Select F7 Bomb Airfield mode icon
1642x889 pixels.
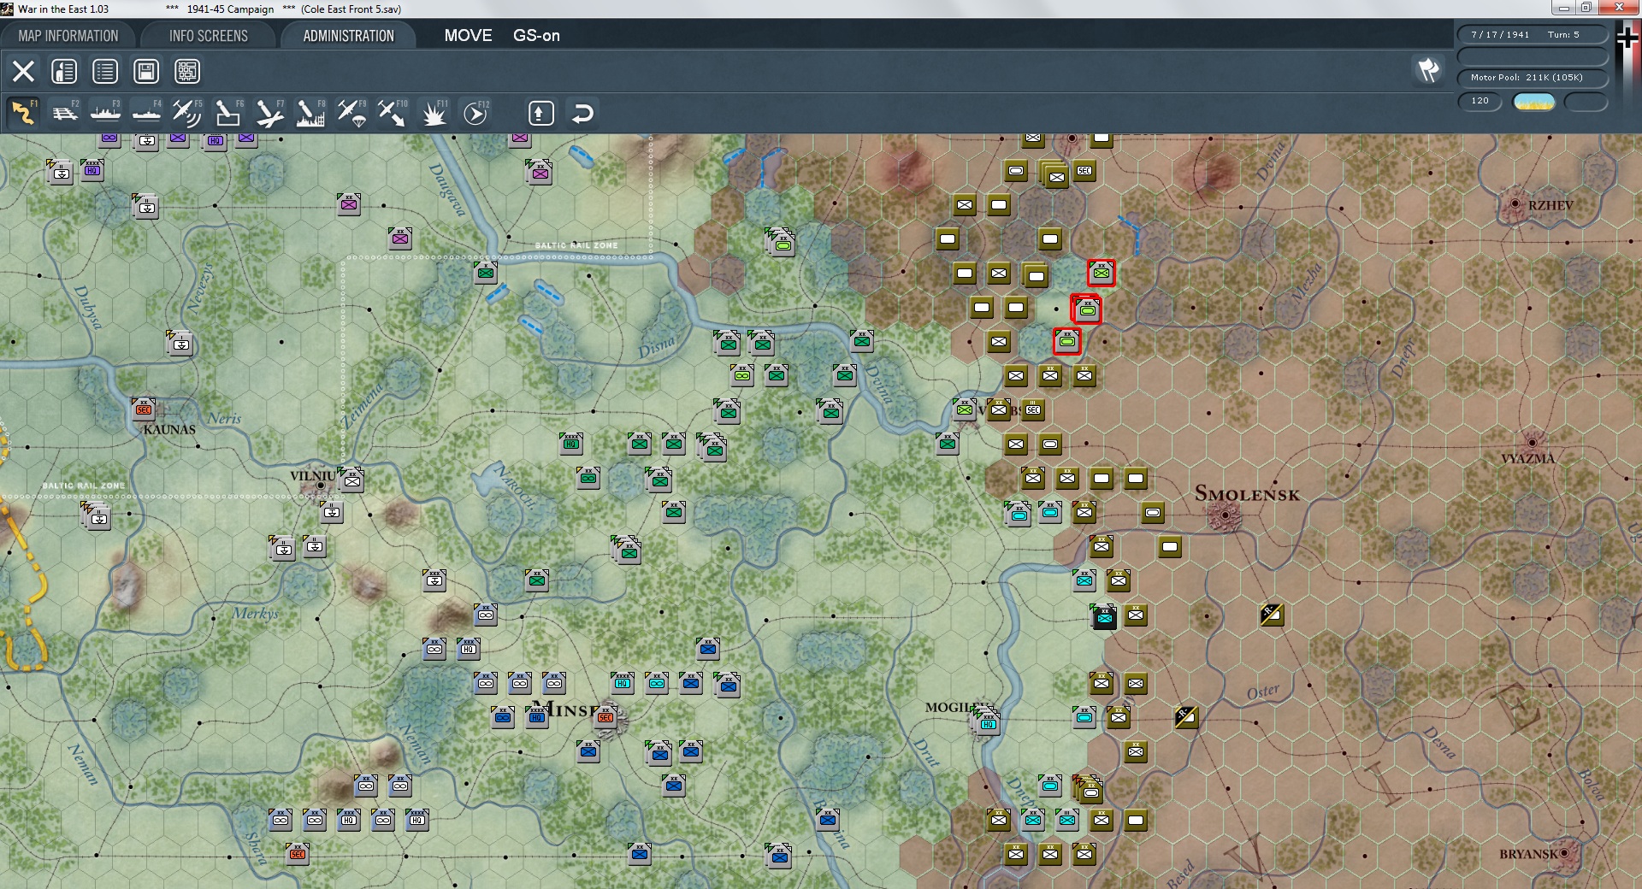269,113
